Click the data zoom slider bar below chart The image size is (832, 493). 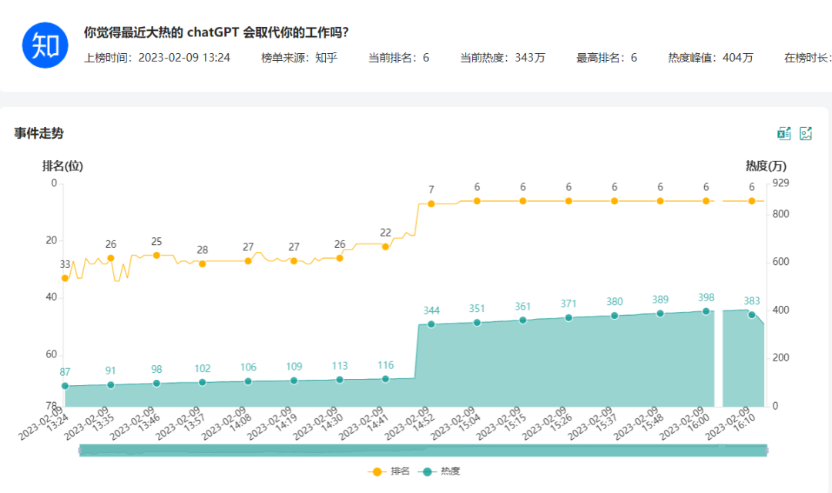tap(423, 451)
